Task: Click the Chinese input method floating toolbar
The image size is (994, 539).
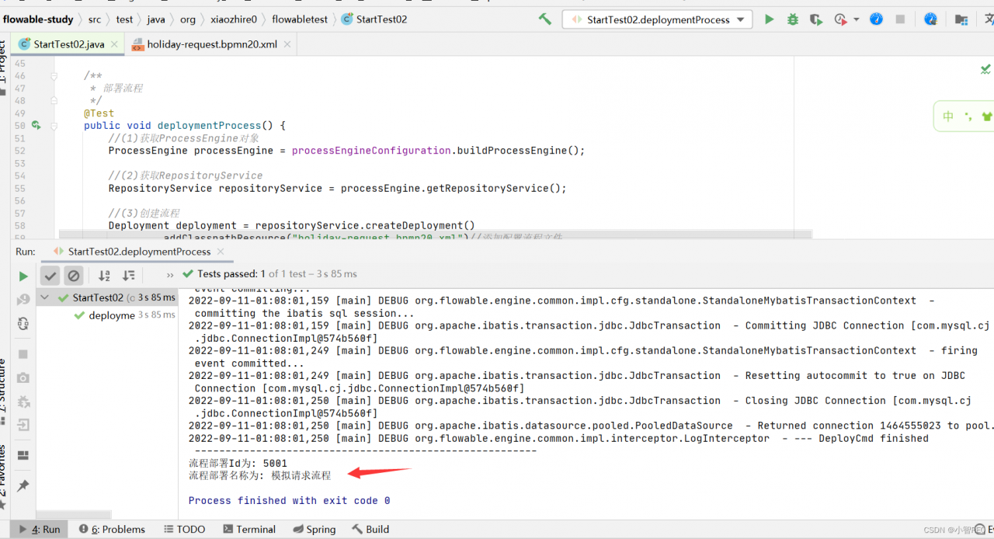Action: coord(963,116)
